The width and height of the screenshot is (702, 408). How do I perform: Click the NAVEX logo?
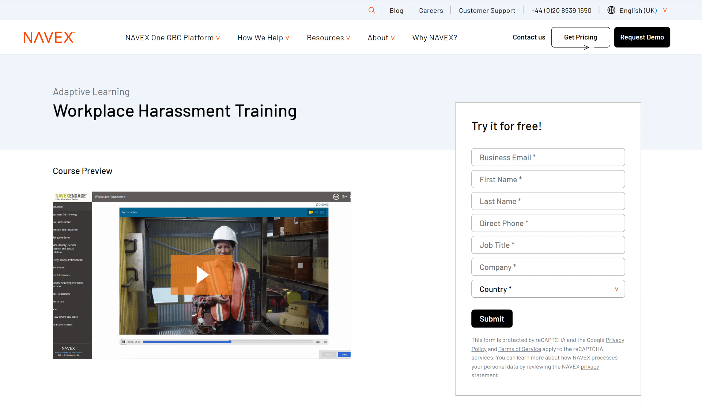coord(49,37)
